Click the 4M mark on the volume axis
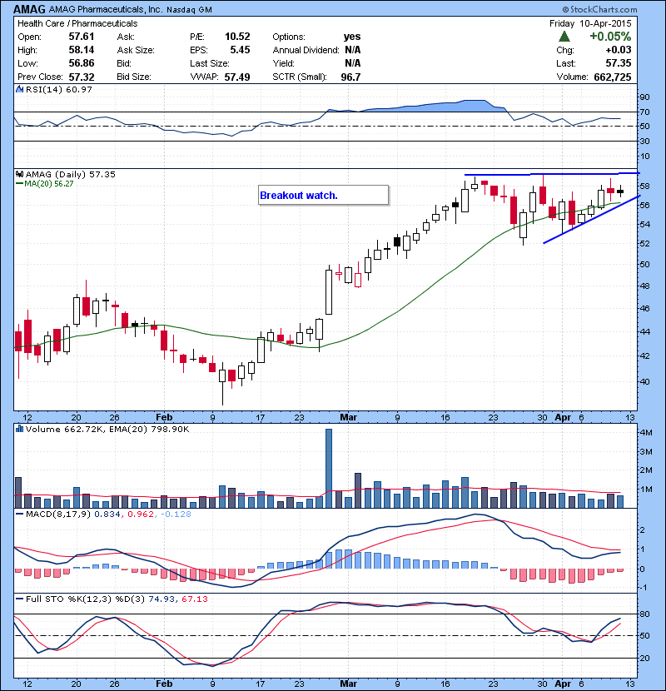The width and height of the screenshot is (666, 691). 646,433
